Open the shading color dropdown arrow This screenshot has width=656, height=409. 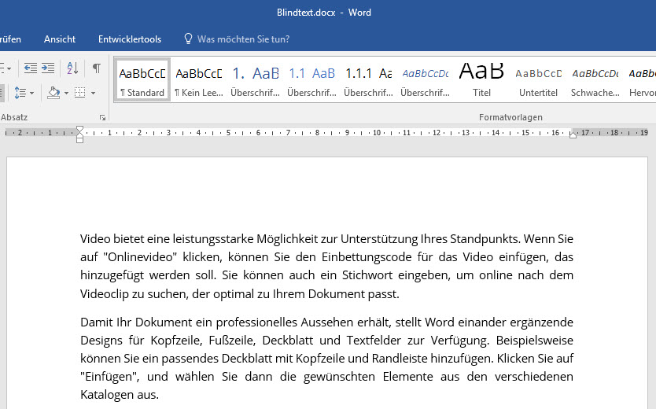(x=66, y=93)
